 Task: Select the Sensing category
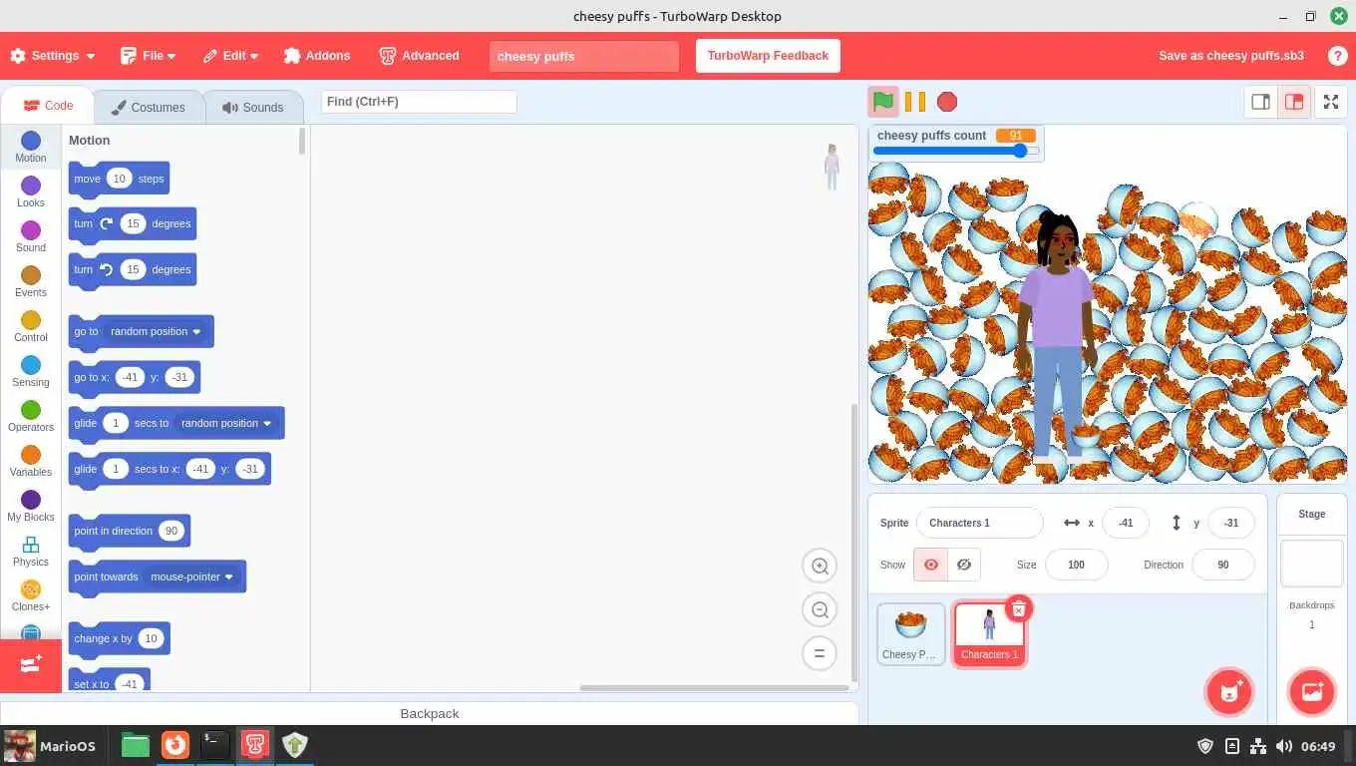point(31,372)
